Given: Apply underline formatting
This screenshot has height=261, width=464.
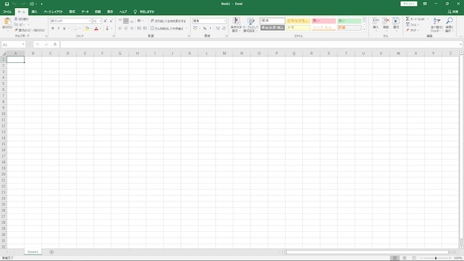Looking at the screenshot, I should point(64,28).
